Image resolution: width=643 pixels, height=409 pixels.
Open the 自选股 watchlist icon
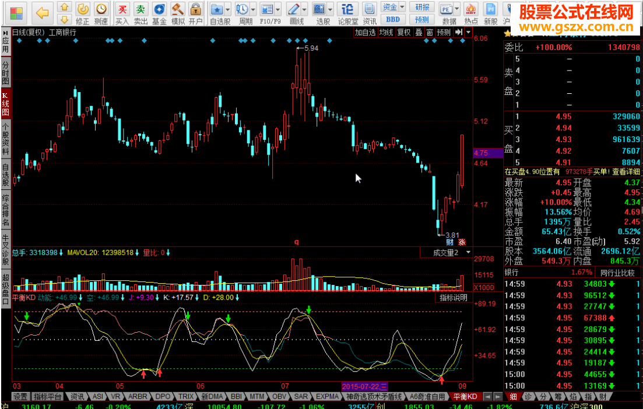pos(216,13)
